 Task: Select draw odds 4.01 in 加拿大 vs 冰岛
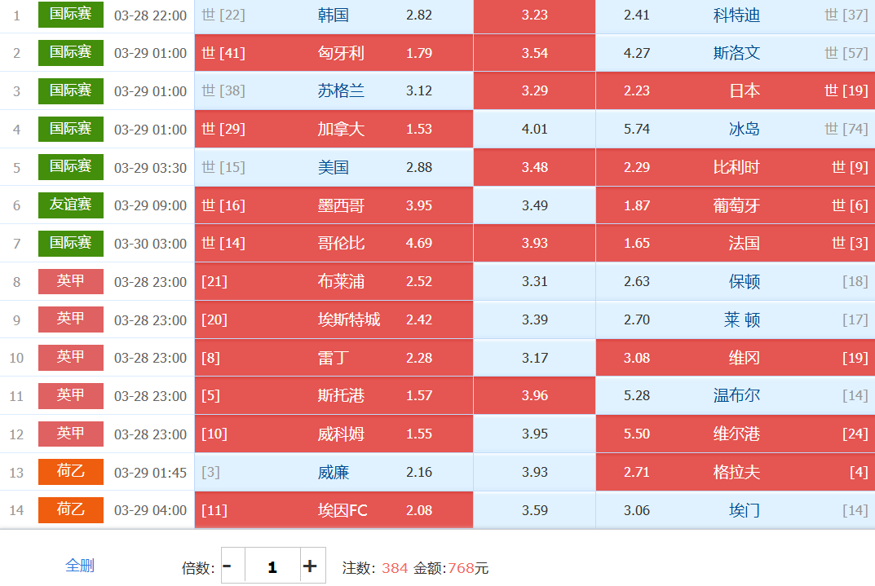pos(534,129)
